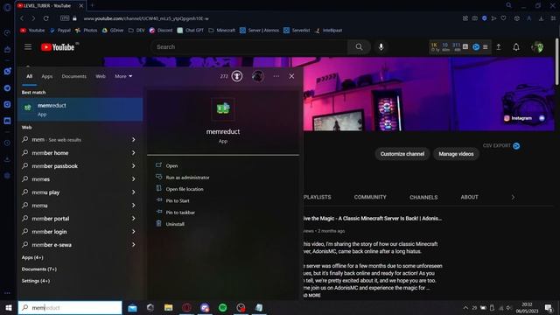Click the taskbar clock and date
Screen dimensions: 560x315
(x=527, y=307)
